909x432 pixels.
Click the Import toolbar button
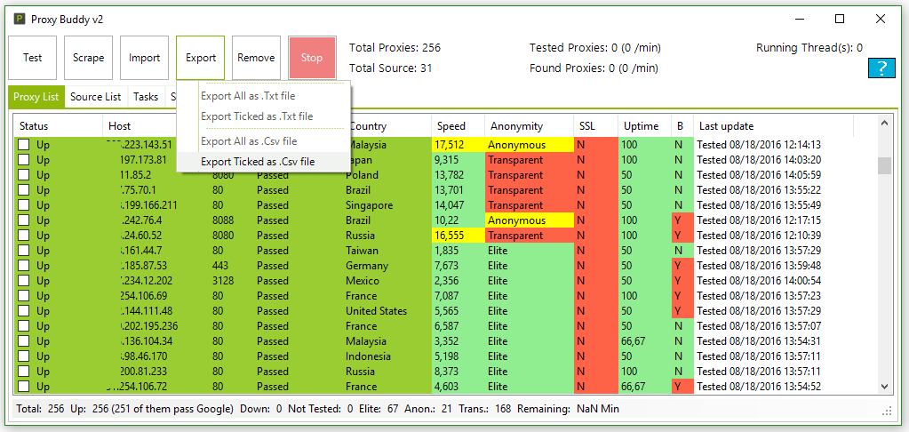pos(144,58)
